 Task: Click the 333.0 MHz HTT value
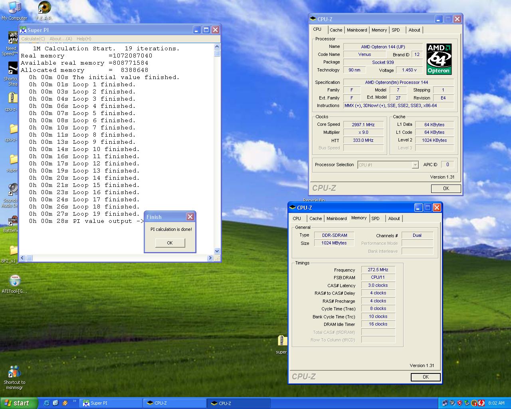click(x=363, y=140)
